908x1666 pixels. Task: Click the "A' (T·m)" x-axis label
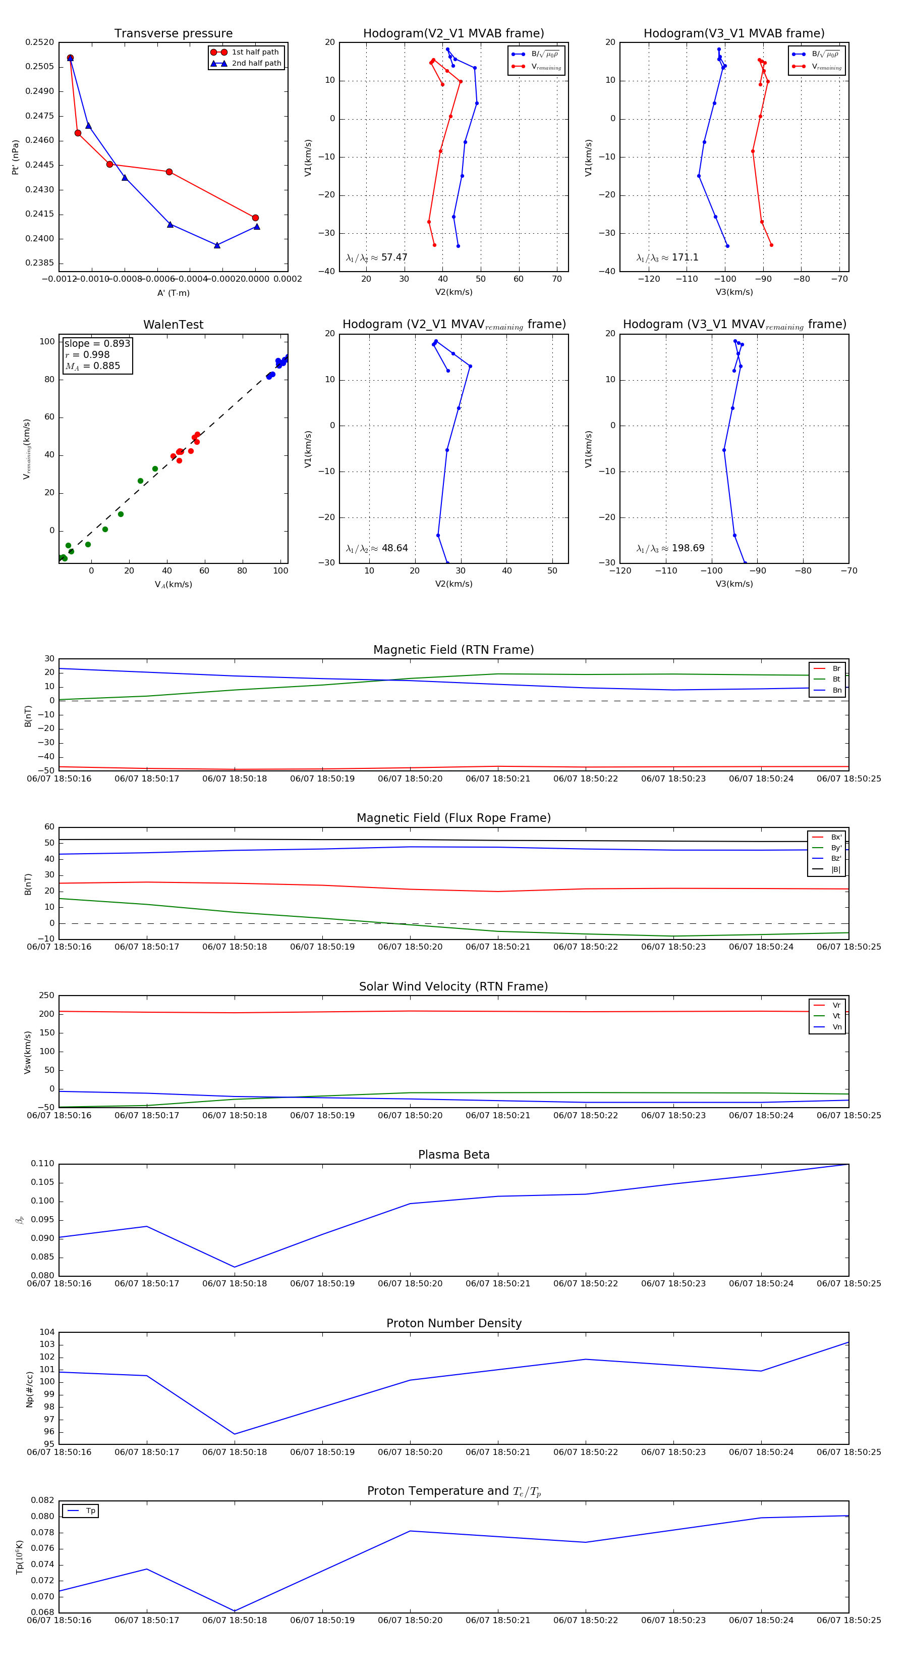[173, 293]
